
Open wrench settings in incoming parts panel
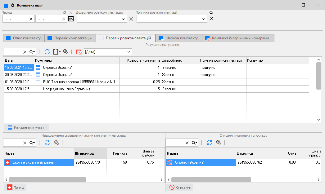coord(56,143)
